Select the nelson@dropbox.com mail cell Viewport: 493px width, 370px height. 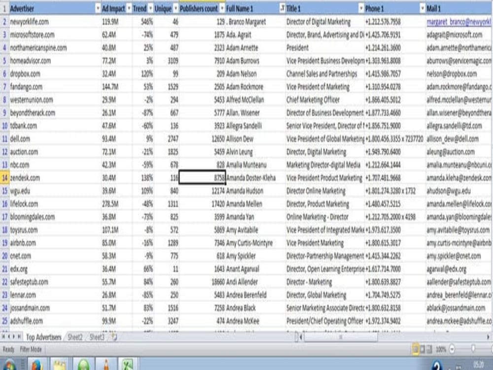coord(458,74)
